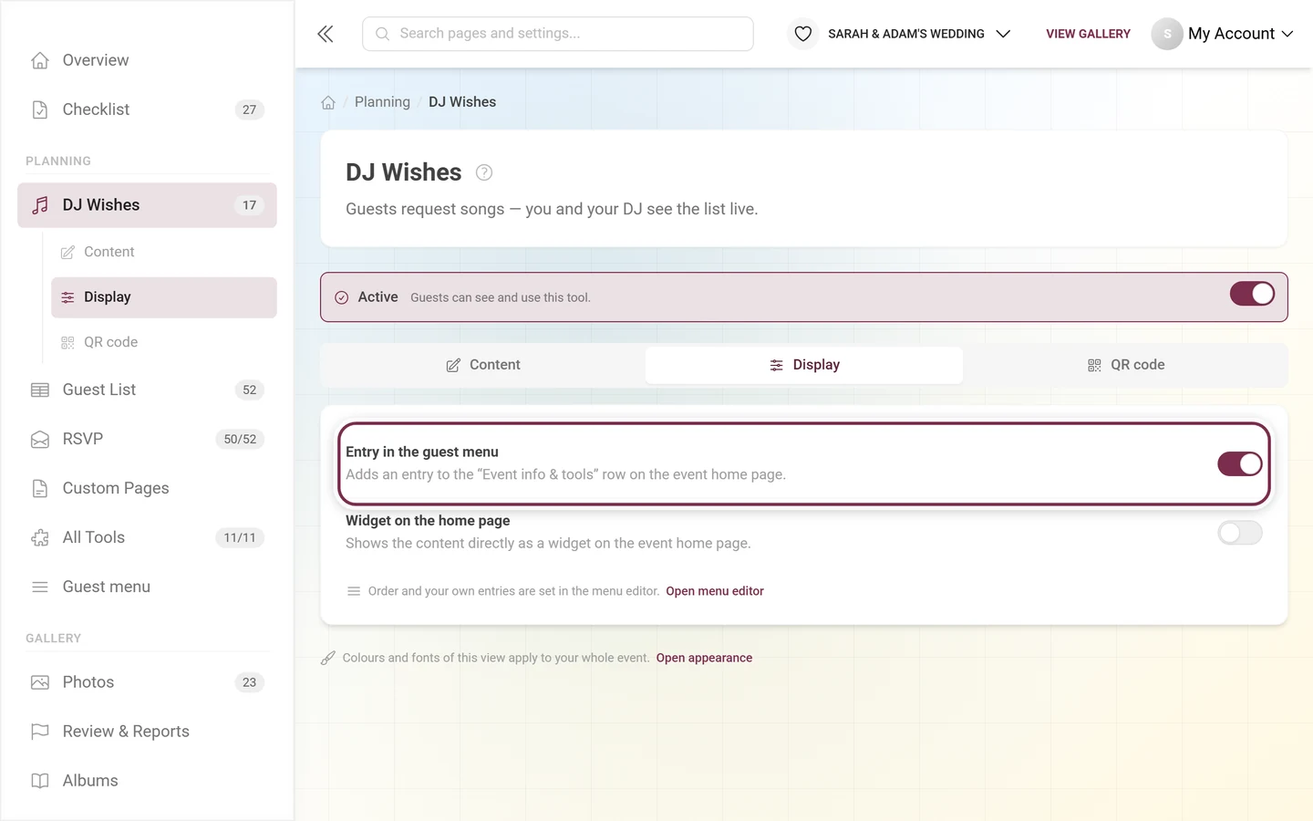The image size is (1313, 821).
Task: Click the search magnifier icon
Action: pos(383,34)
